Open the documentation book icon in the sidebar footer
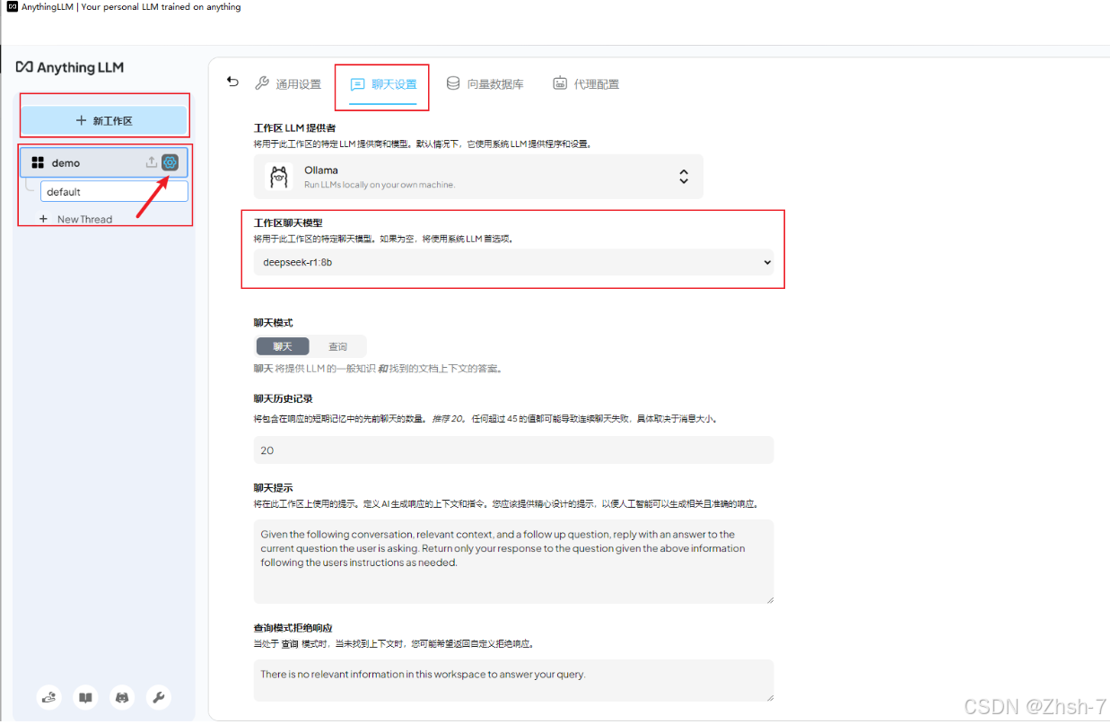The width and height of the screenshot is (1110, 724). (85, 696)
